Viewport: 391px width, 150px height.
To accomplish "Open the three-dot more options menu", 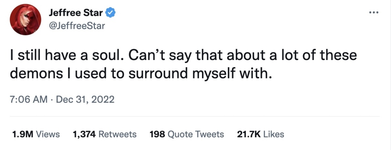I will [x=373, y=13].
